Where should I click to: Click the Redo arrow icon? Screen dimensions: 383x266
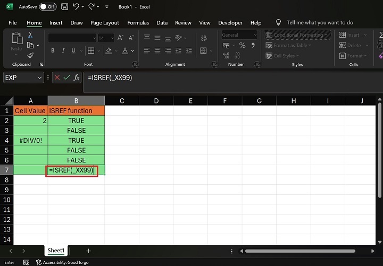[91, 6]
